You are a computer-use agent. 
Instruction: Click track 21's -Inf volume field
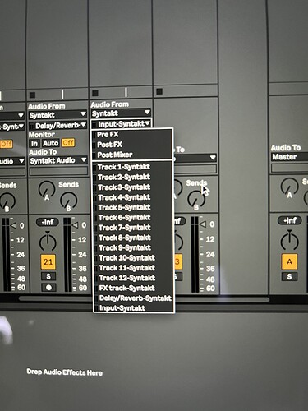(48, 222)
